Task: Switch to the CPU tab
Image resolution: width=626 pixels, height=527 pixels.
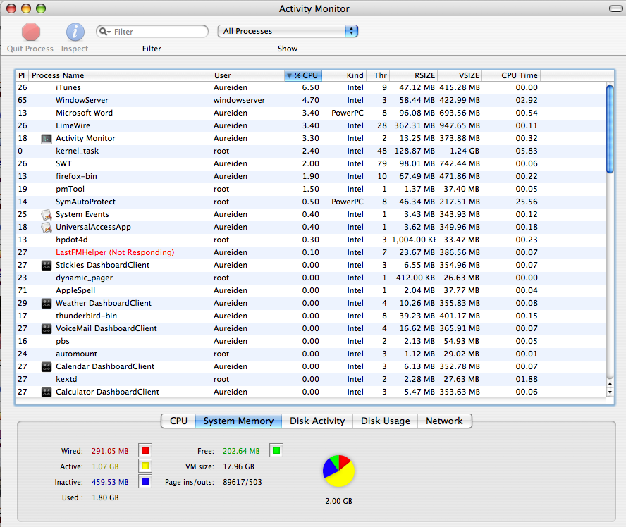Action: tap(178, 421)
